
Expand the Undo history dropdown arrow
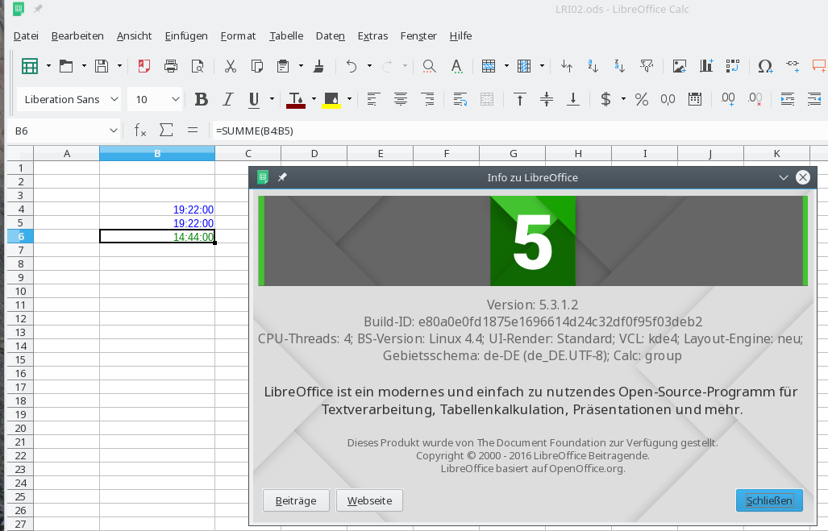click(x=369, y=66)
